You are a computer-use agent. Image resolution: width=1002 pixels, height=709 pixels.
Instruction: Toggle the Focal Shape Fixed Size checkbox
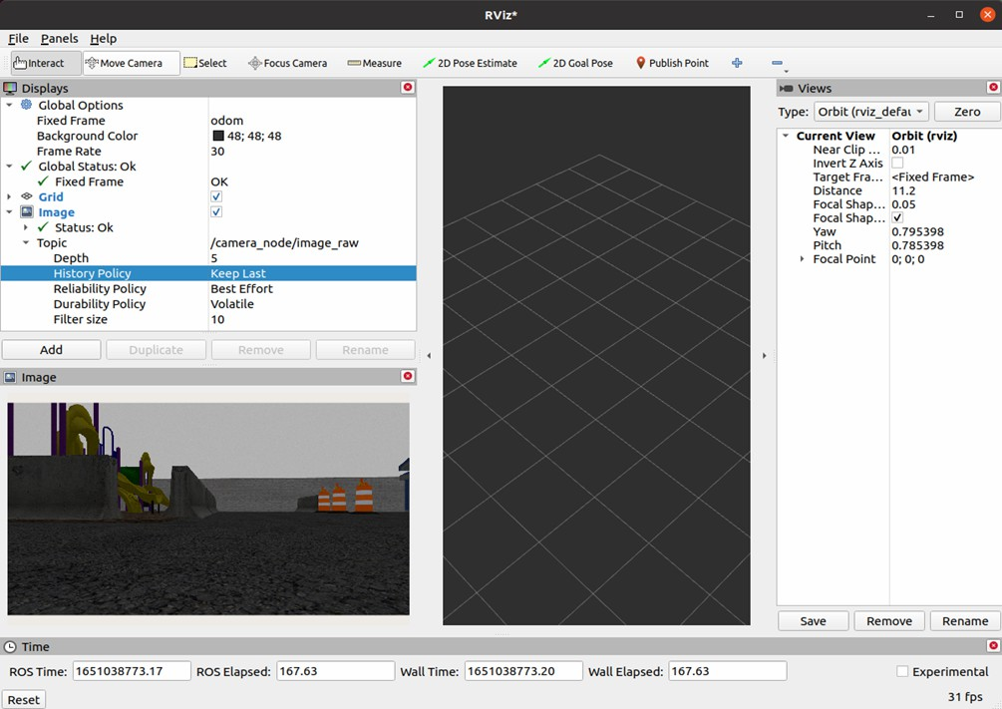tap(897, 218)
